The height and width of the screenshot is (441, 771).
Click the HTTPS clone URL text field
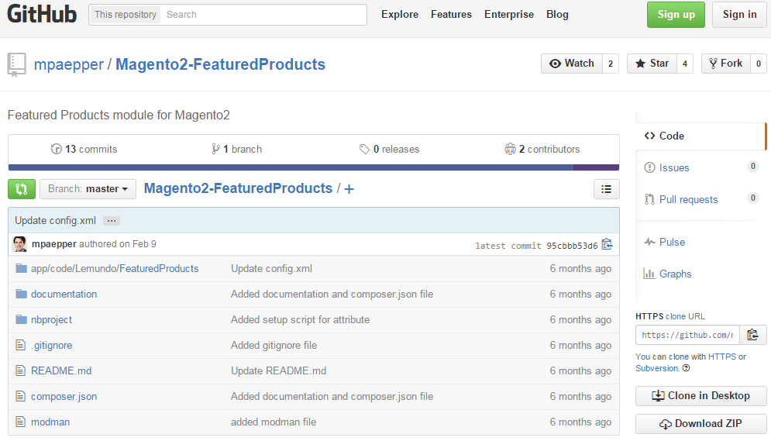coord(687,335)
